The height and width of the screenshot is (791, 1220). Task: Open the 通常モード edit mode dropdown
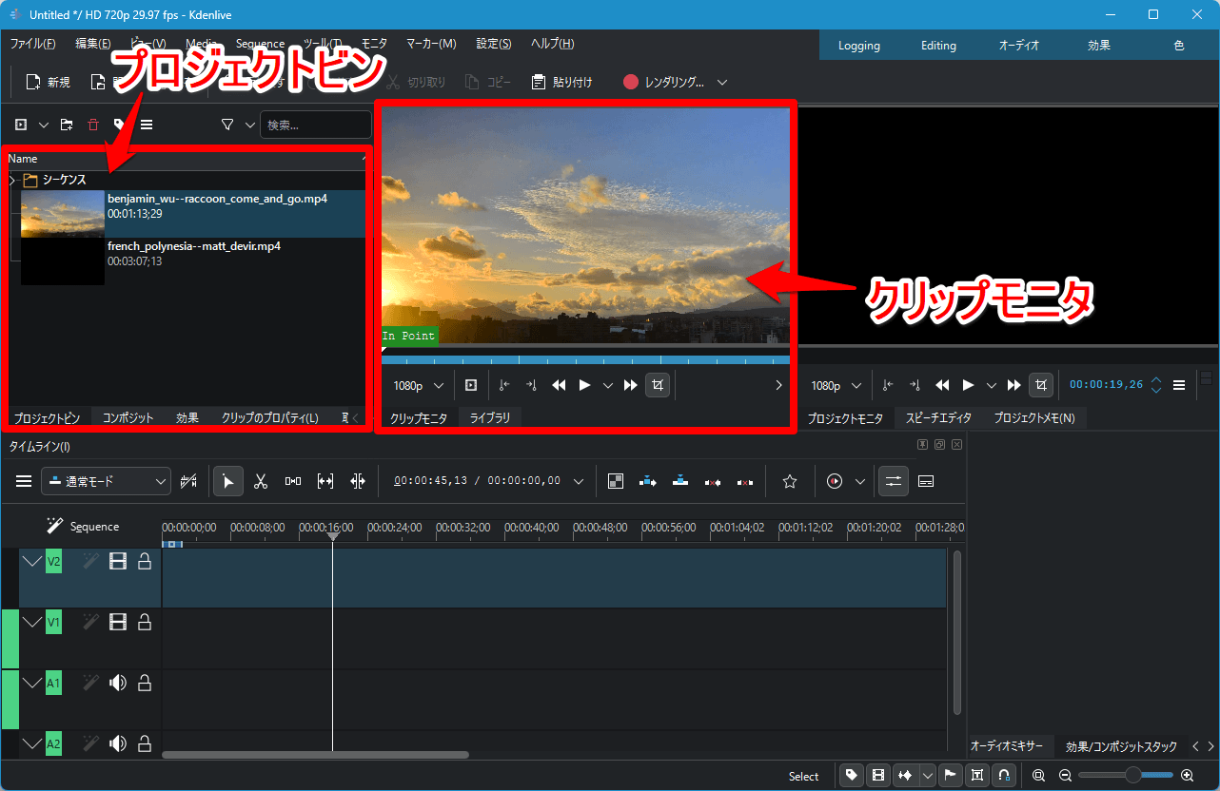coord(106,482)
